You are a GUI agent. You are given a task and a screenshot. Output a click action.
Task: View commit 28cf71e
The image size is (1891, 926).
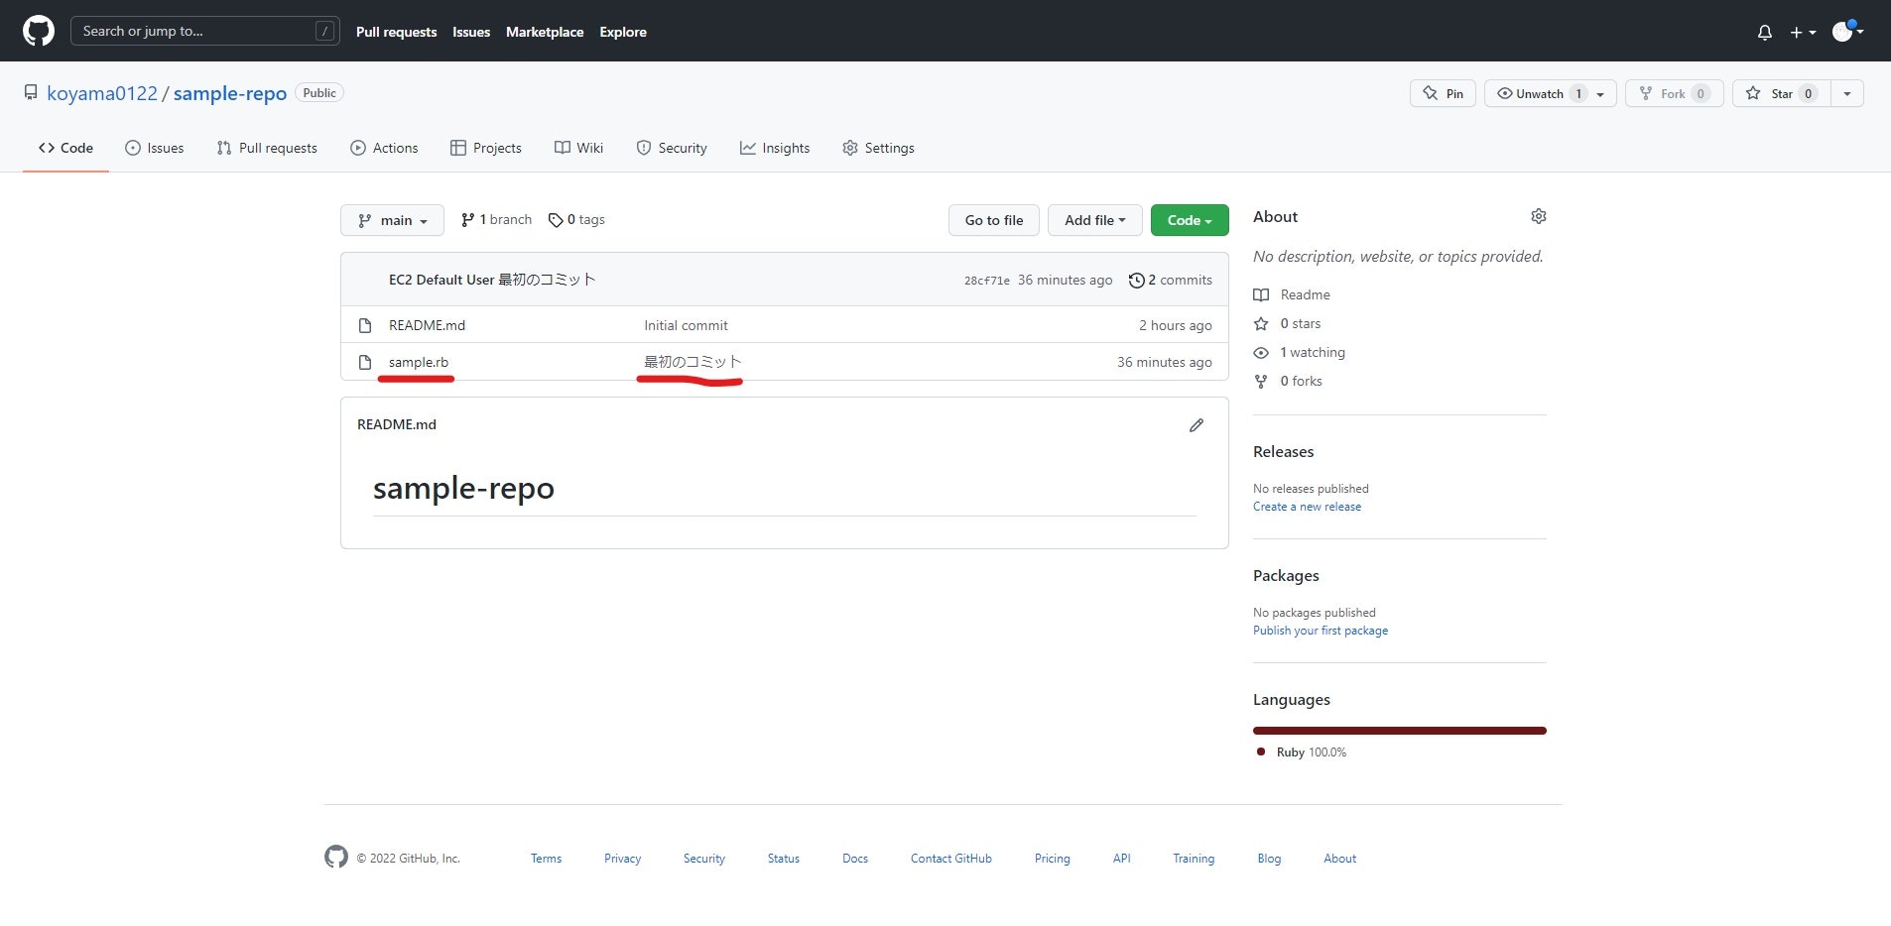(987, 281)
